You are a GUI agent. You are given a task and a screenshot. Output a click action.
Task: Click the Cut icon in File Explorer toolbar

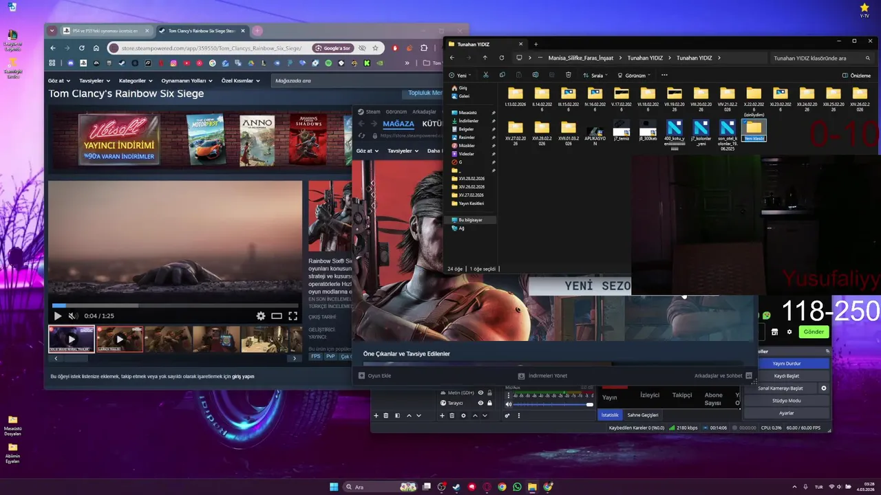(x=486, y=75)
